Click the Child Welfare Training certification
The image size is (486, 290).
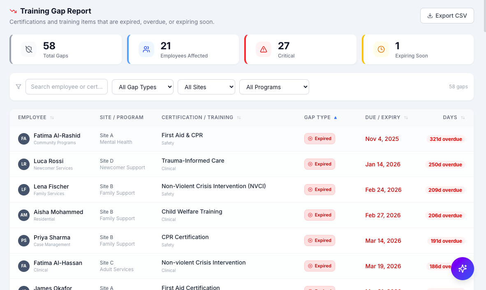tap(192, 212)
